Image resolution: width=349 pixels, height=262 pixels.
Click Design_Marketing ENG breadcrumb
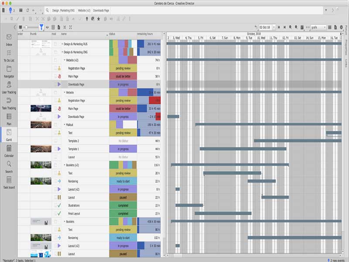coord(63,10)
